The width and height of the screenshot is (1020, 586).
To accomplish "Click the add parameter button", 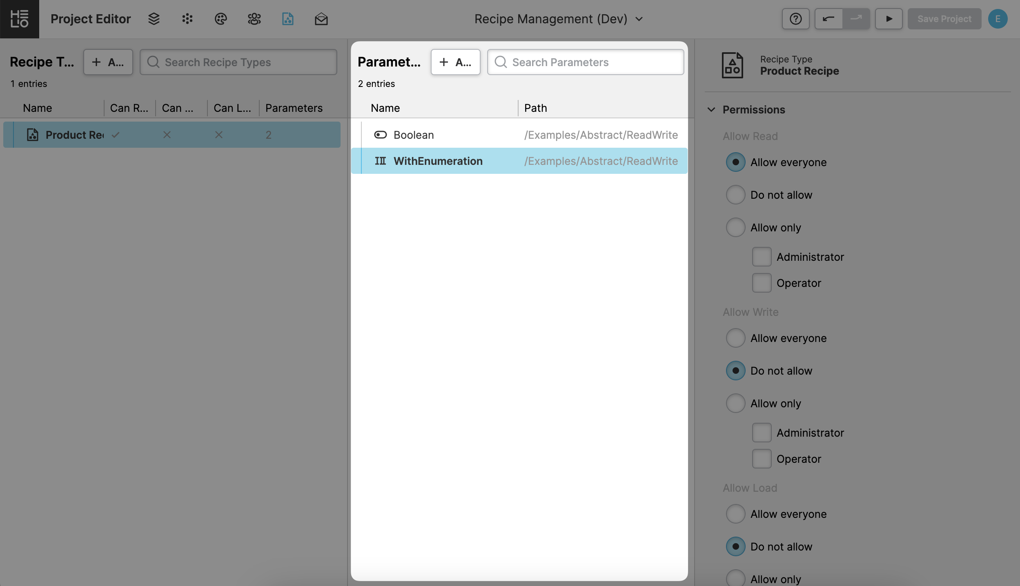I will pos(455,62).
